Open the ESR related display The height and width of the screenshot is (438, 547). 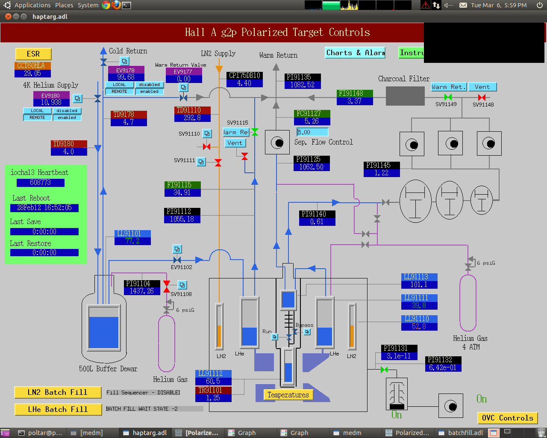pyautogui.click(x=33, y=54)
